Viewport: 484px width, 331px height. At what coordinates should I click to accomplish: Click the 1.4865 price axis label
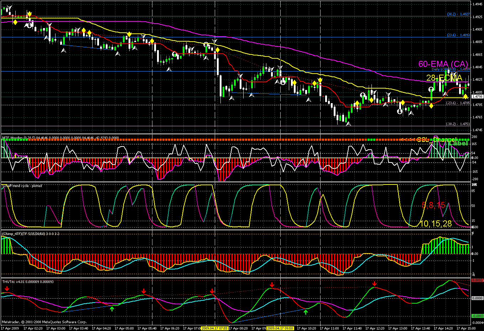coord(477,54)
